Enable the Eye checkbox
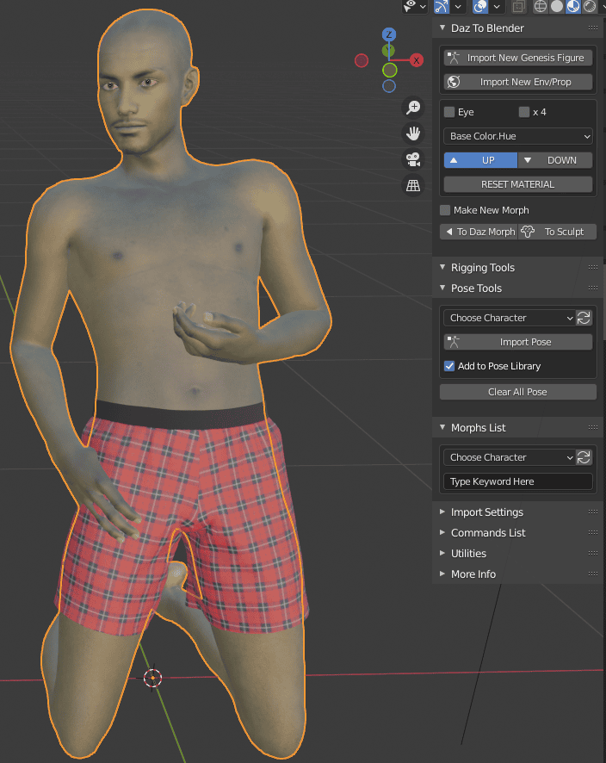Screen dimensions: 606x763 (449, 112)
